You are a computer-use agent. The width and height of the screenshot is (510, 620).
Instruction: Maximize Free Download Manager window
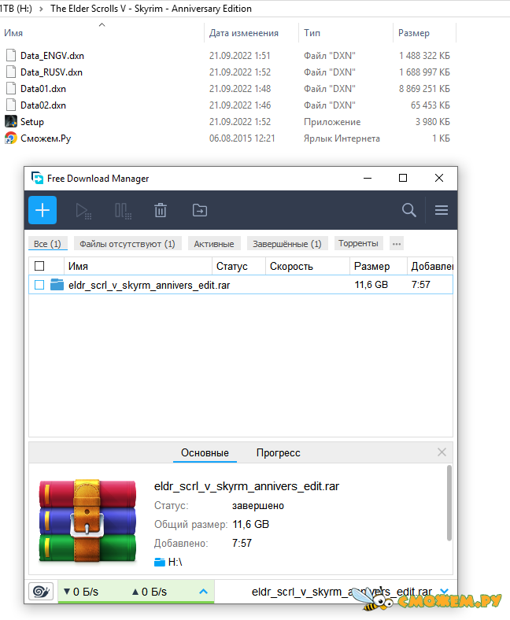pos(403,178)
